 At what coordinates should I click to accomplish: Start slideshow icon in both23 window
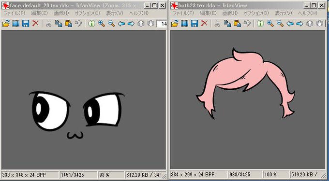pos(184,24)
